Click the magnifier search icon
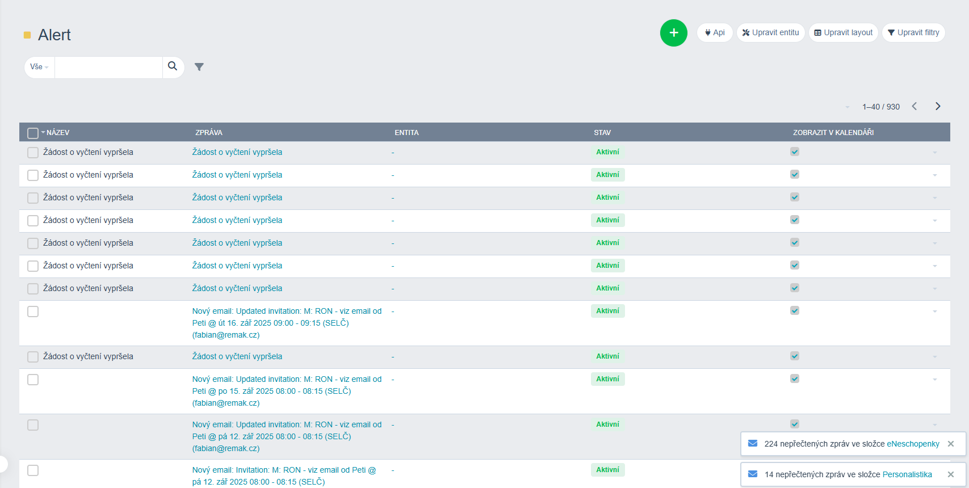This screenshot has width=969, height=488. tap(173, 66)
